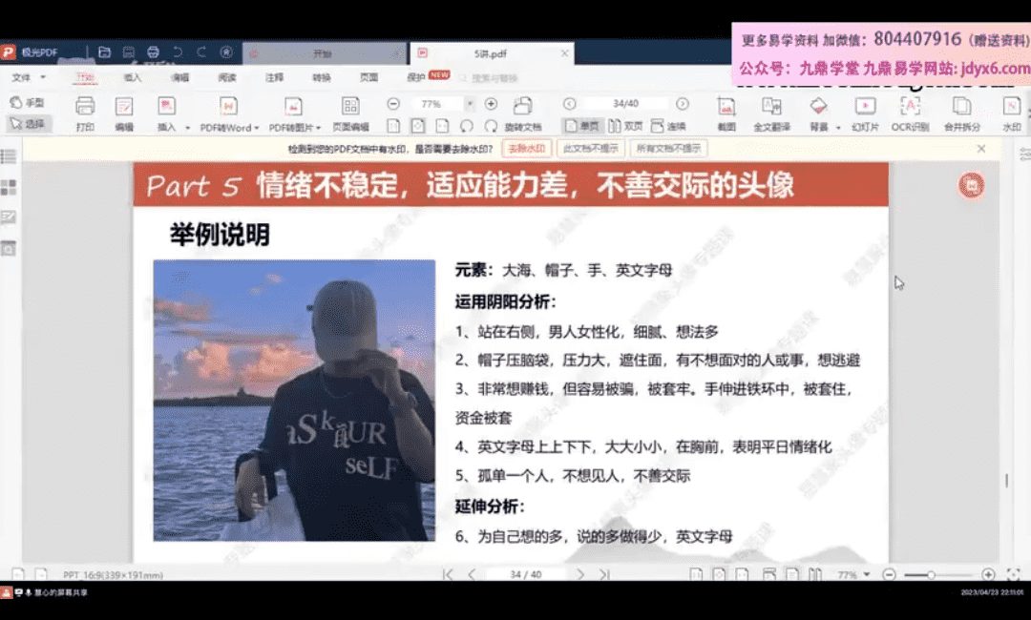Click the zoom-in plus icon in toolbar

pos(491,103)
